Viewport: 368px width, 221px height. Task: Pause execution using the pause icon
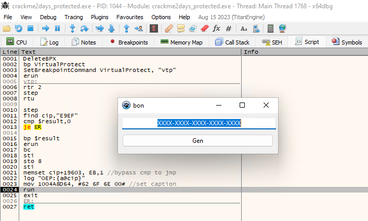[x=56, y=28]
